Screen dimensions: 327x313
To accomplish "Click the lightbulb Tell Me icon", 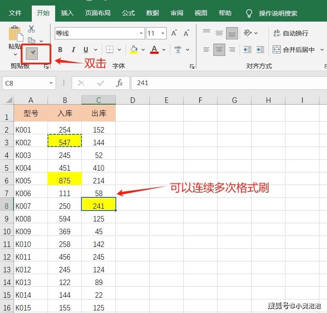I will coord(249,13).
